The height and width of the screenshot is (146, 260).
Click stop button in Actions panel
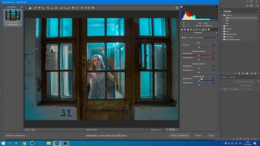(x=235, y=73)
